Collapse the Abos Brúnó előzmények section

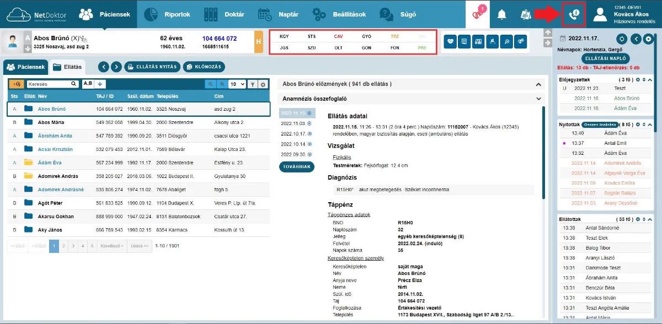(540, 84)
